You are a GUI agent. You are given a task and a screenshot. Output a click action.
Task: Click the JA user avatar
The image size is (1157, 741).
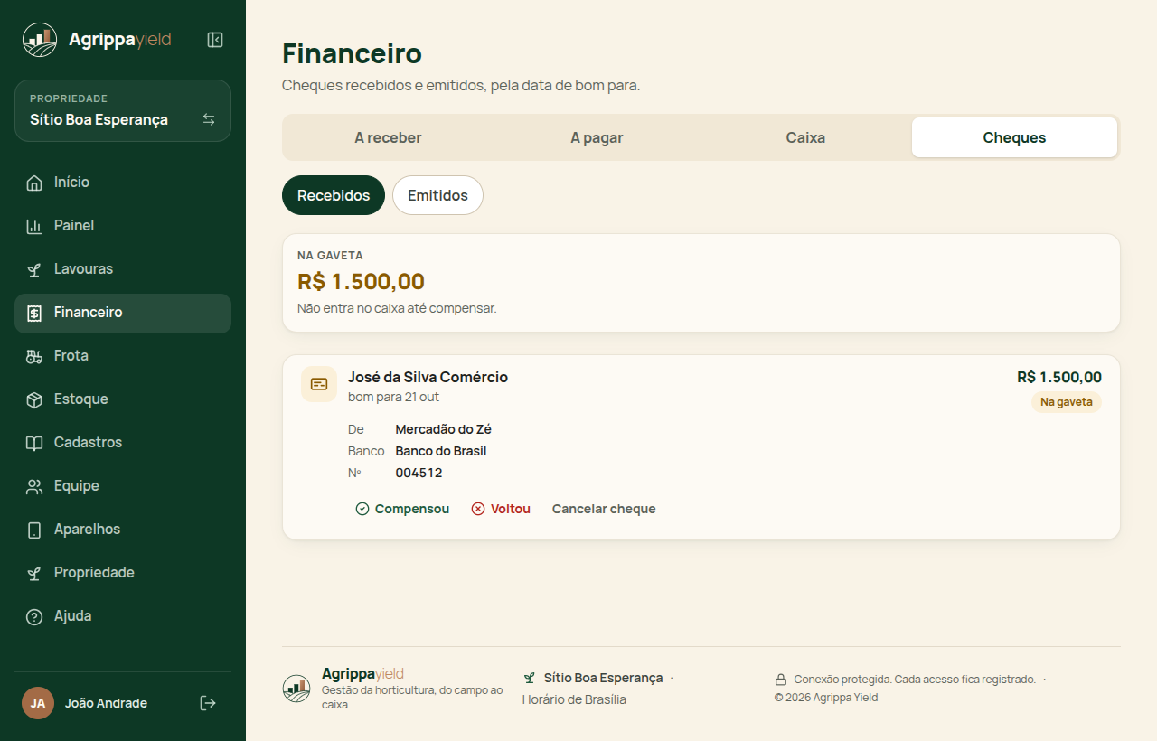pos(38,703)
